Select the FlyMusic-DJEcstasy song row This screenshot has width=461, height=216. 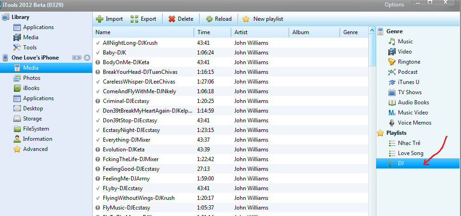(231, 208)
